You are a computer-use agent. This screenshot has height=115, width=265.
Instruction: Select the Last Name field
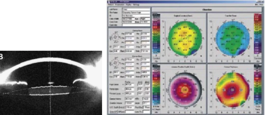[x=136, y=9]
